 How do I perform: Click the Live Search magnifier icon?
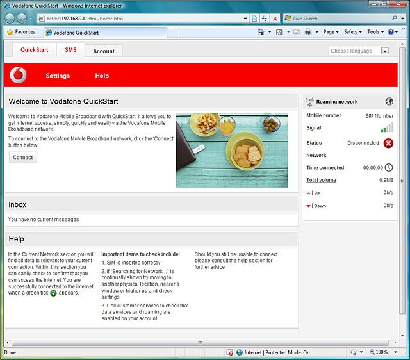pyautogui.click(x=395, y=18)
